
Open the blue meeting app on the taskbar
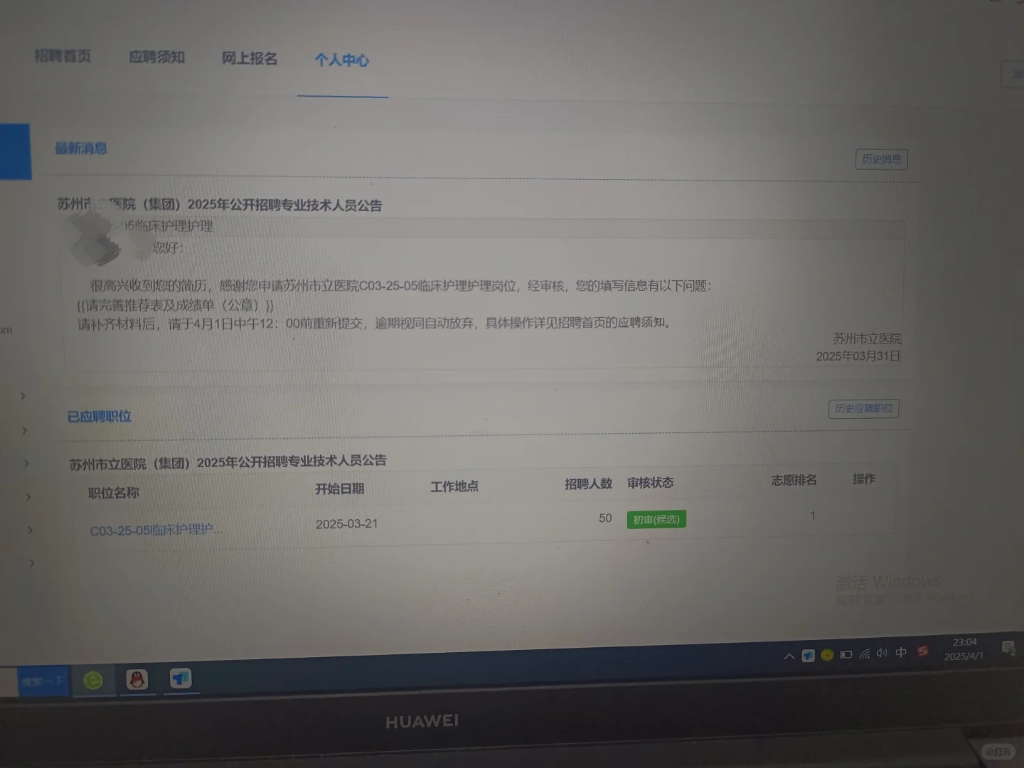click(x=180, y=679)
